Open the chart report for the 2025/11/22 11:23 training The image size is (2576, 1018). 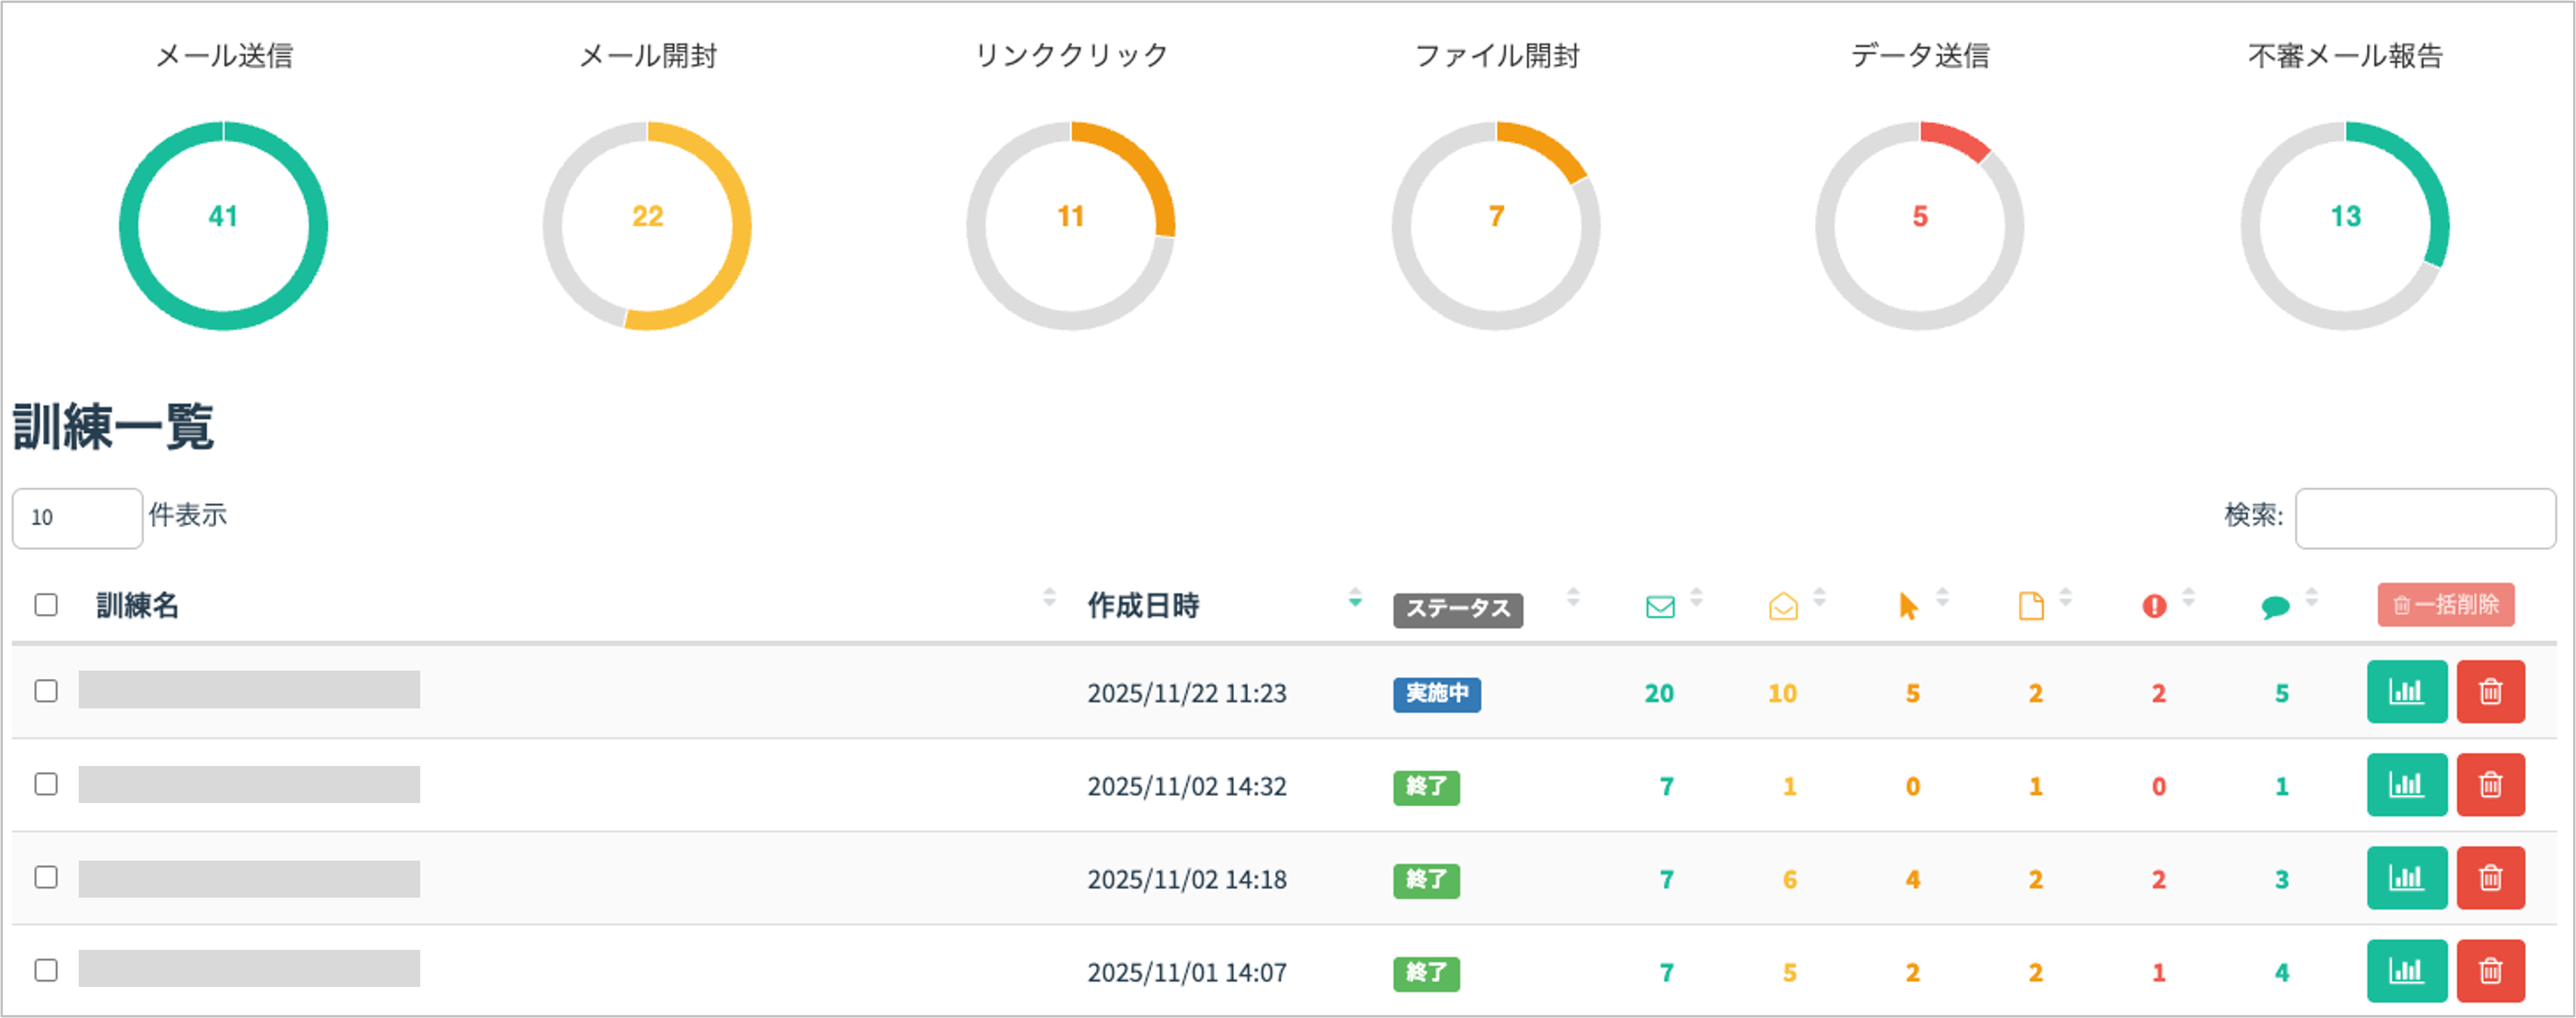tap(2406, 691)
